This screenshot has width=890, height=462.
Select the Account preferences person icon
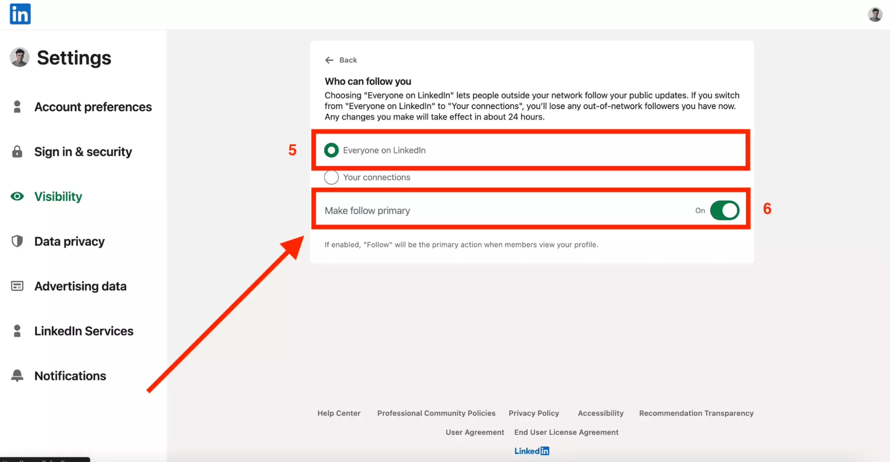pos(17,106)
